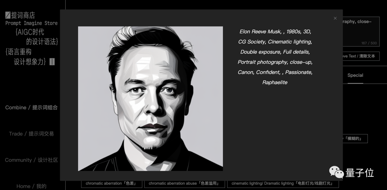Viewport: 387px width, 190px height.
Task: Open the generated portrait image
Action: pyautogui.click(x=150, y=98)
